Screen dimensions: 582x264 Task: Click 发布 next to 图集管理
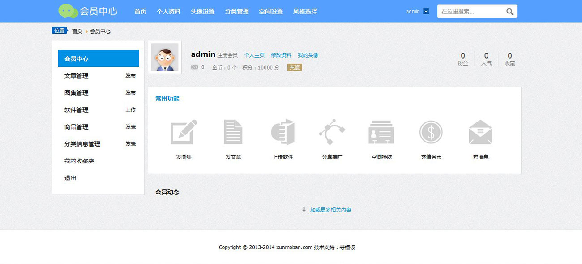[x=130, y=93]
